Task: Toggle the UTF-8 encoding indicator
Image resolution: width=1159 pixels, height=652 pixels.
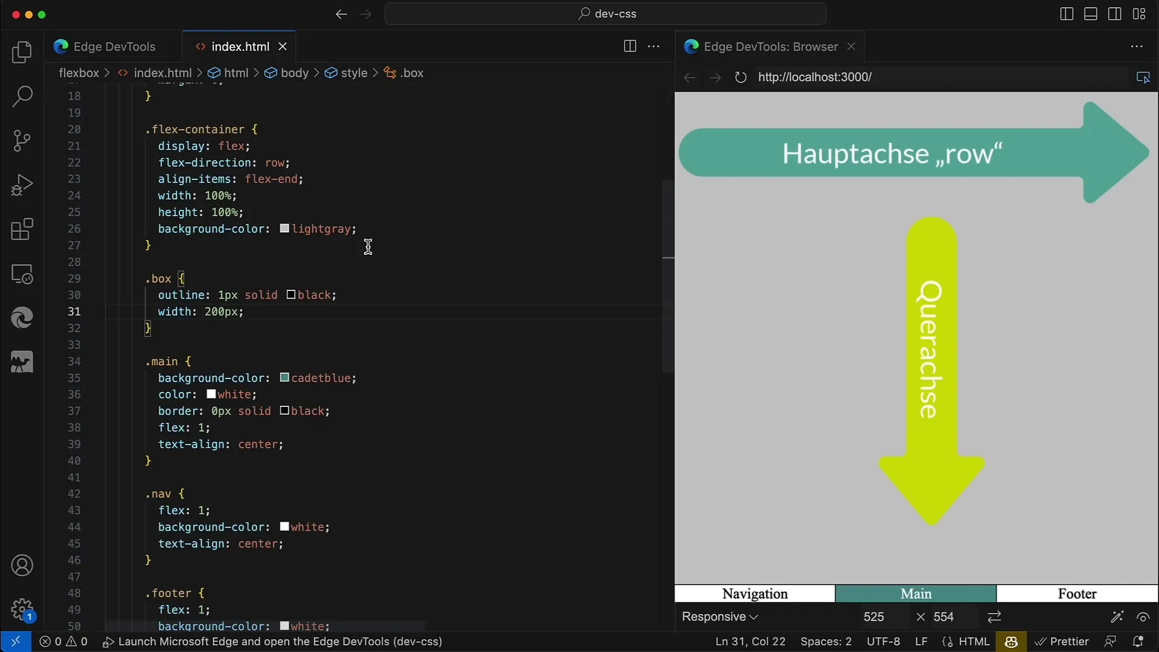Action: 882,641
